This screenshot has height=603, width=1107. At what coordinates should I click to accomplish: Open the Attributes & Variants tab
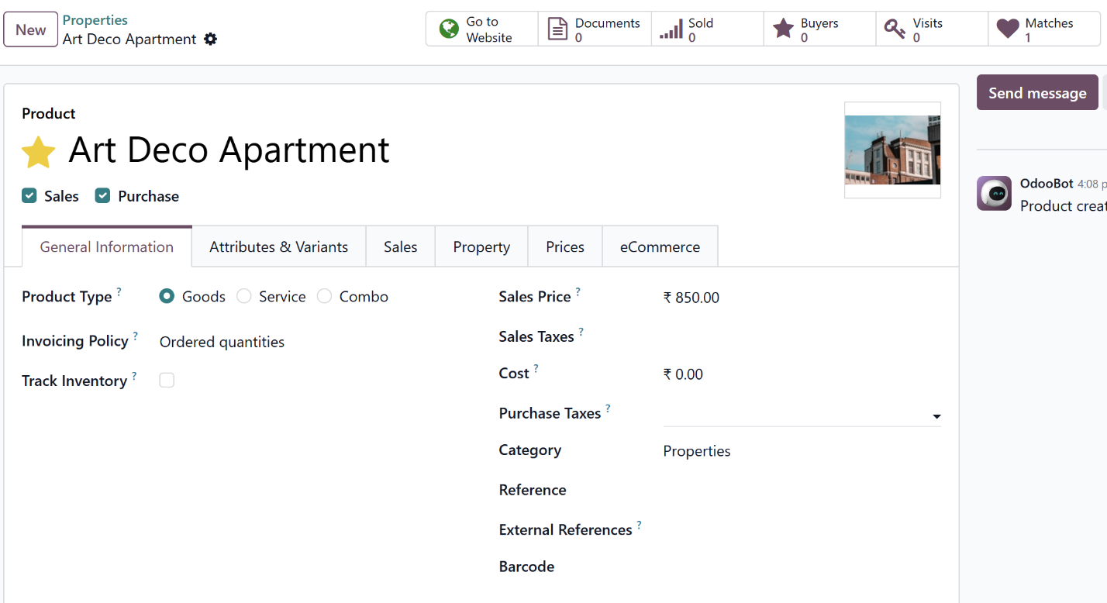click(x=279, y=246)
